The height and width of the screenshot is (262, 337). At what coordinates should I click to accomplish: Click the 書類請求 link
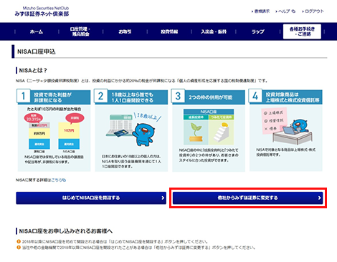coord(262,11)
